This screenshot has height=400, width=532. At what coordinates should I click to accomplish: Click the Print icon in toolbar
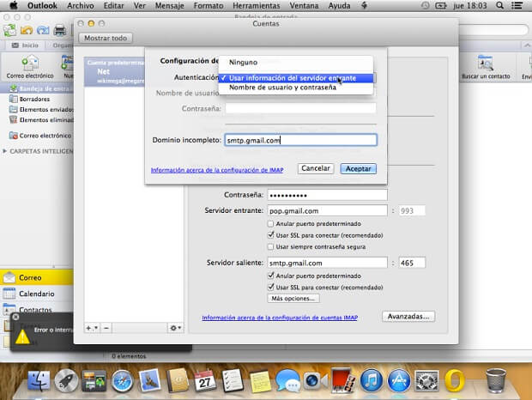(x=60, y=31)
